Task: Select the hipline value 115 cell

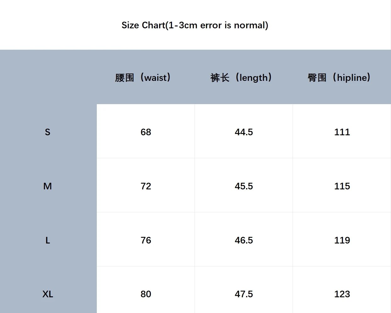Action: 342,185
